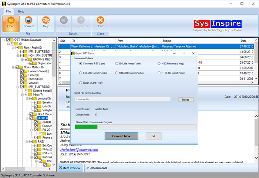The height and width of the screenshot is (178, 259).
Task: Collapse the Root - Public(0) node
Action: point(13,48)
